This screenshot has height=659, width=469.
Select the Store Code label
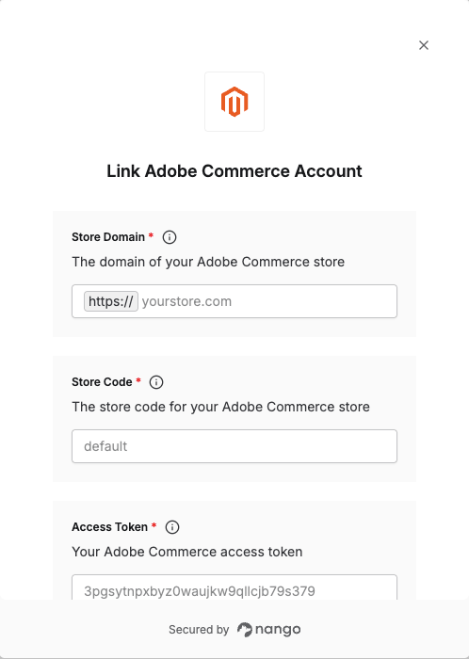point(102,382)
